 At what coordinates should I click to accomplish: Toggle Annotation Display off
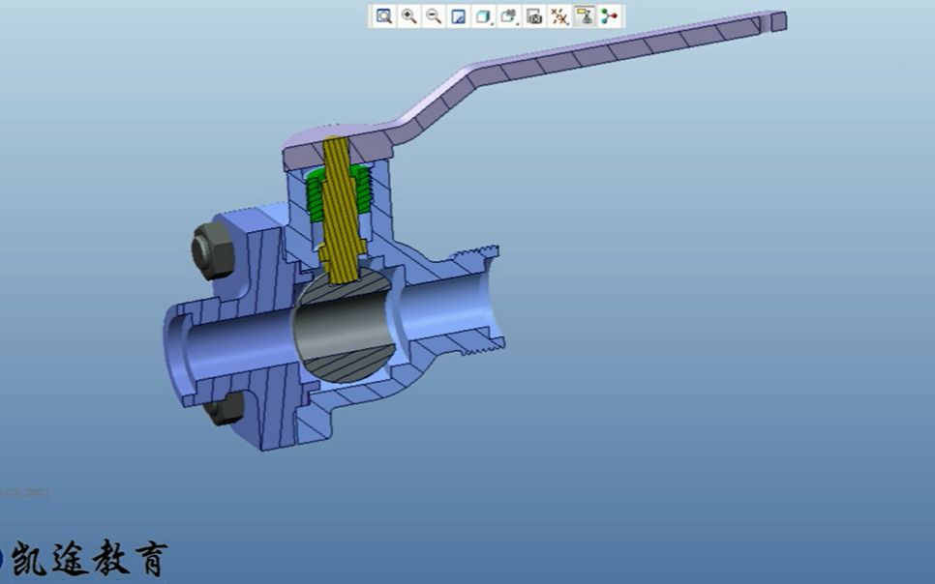(584, 16)
